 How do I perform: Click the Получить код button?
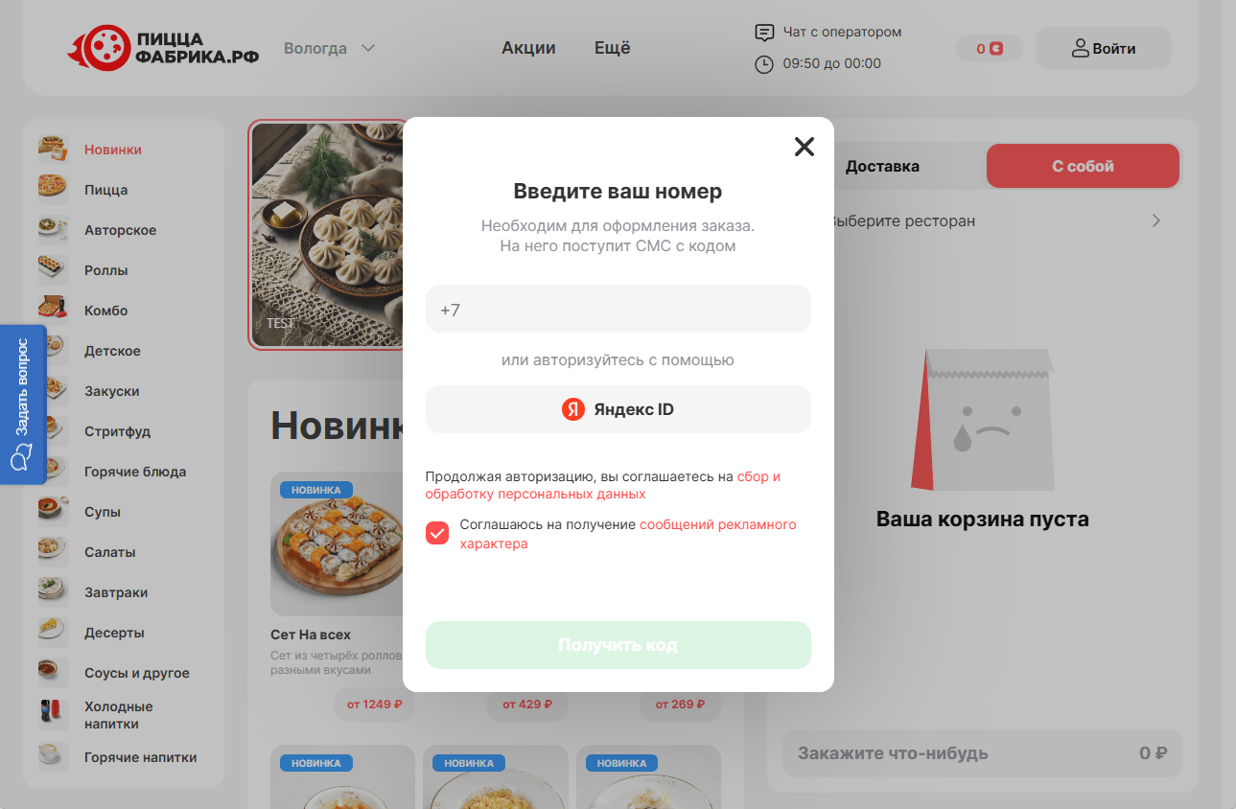(618, 645)
